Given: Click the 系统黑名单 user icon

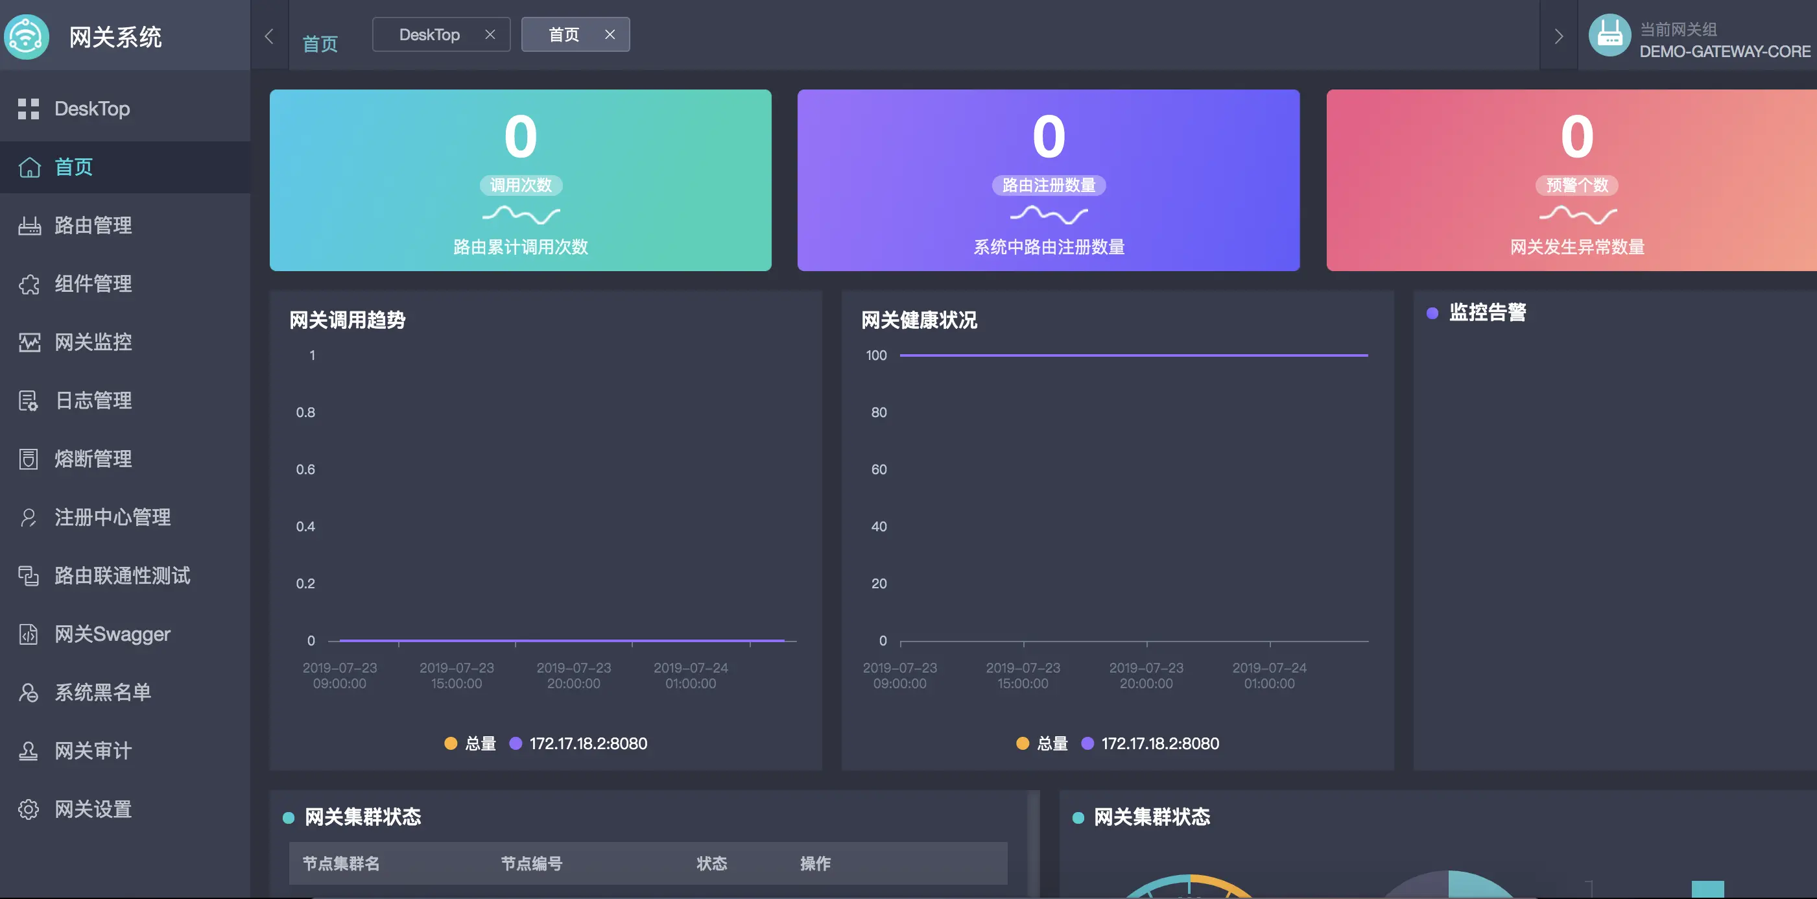Looking at the screenshot, I should click(29, 692).
